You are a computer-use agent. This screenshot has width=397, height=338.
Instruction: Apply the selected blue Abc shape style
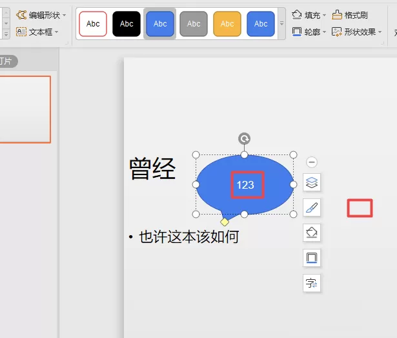160,24
